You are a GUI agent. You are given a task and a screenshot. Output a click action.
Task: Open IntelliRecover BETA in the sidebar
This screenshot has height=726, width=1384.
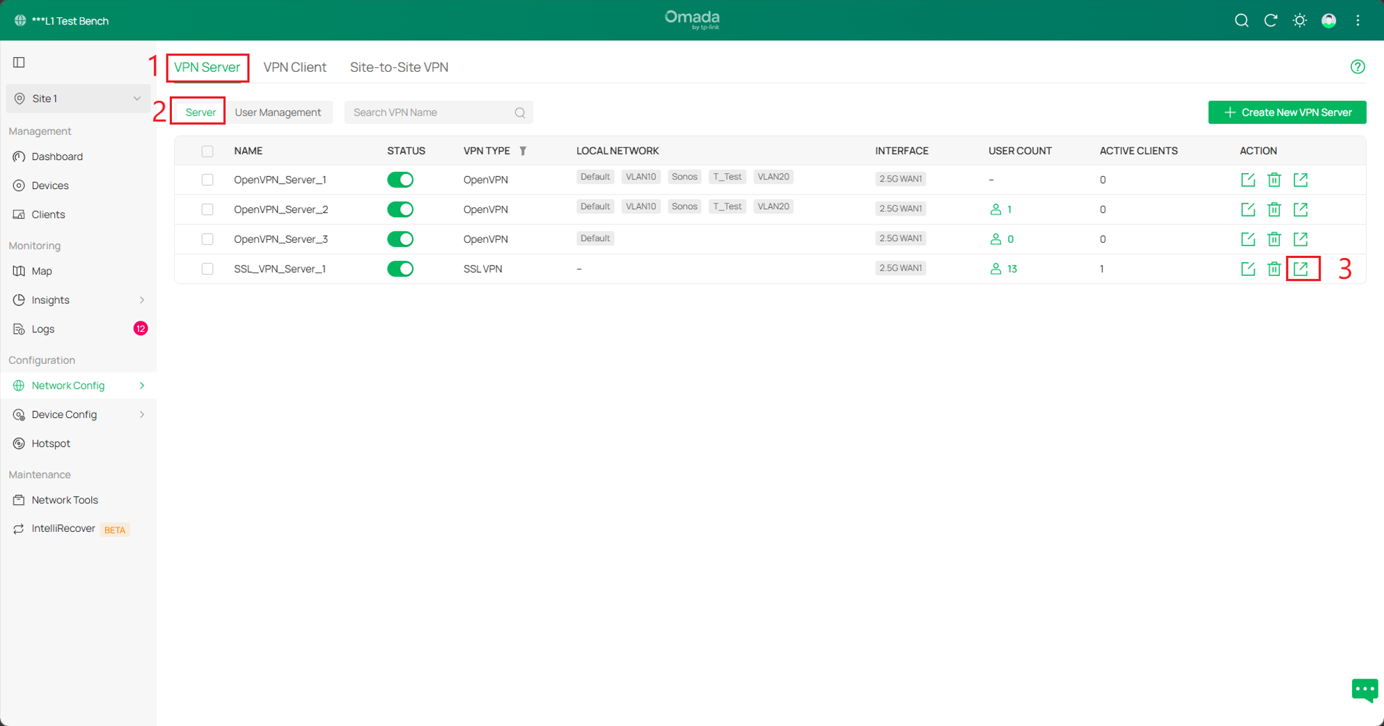71,529
